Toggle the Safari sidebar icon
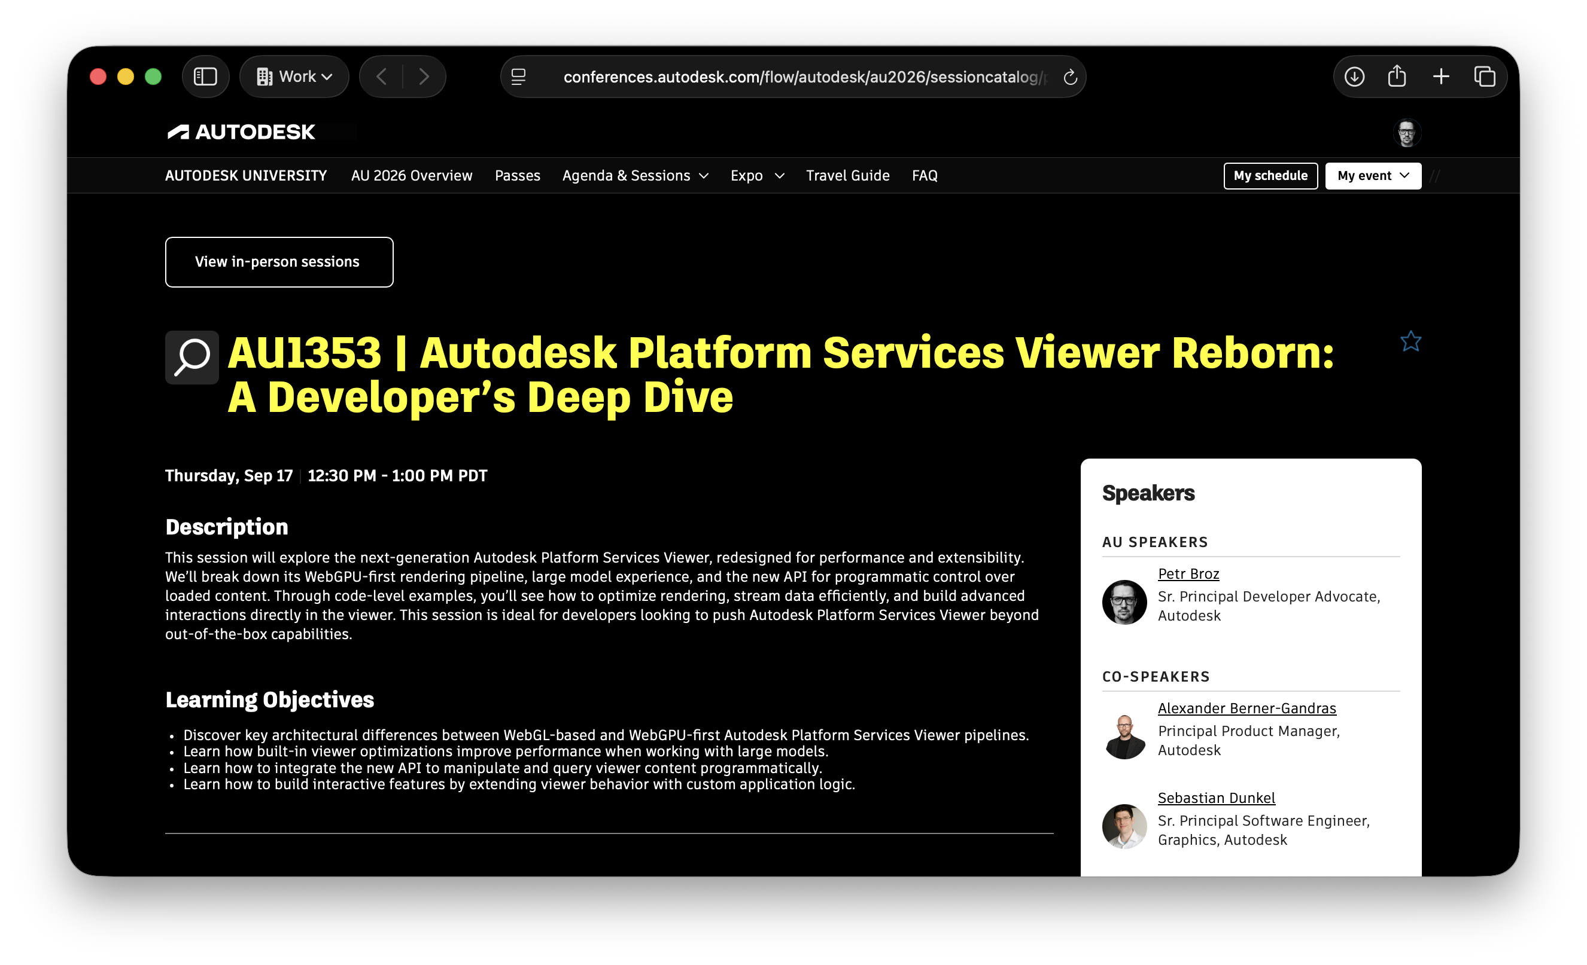1587x965 pixels. click(205, 77)
